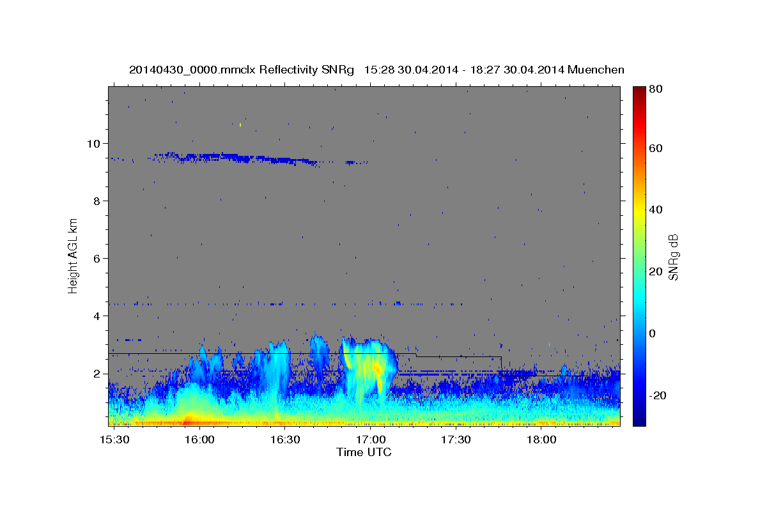
Task: Click the colorbar value 80
Action: 656,89
